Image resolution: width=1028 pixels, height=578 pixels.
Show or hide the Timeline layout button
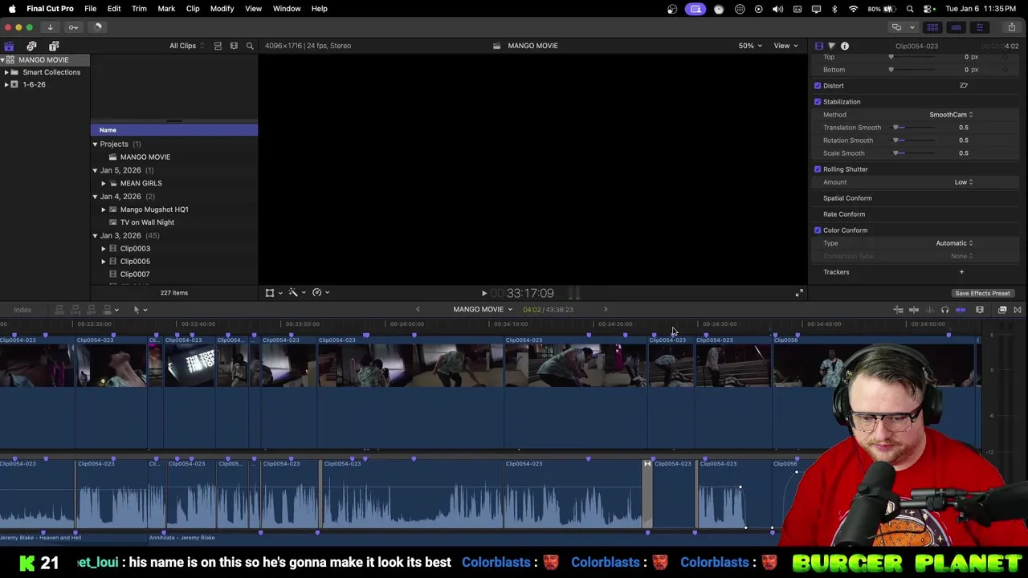956,27
